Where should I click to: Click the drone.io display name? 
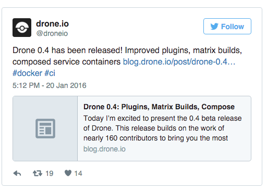pyautogui.click(x=52, y=23)
